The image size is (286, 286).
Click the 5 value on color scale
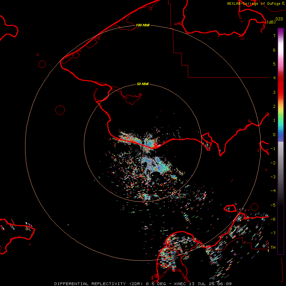(x=274, y=64)
